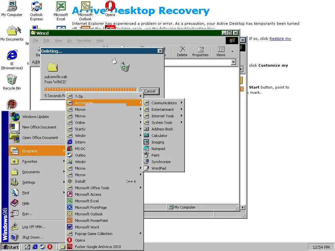This screenshot has height=251, width=335.
Task: Launch Microsoft Excel from Programs menu
Action: coord(104,201)
